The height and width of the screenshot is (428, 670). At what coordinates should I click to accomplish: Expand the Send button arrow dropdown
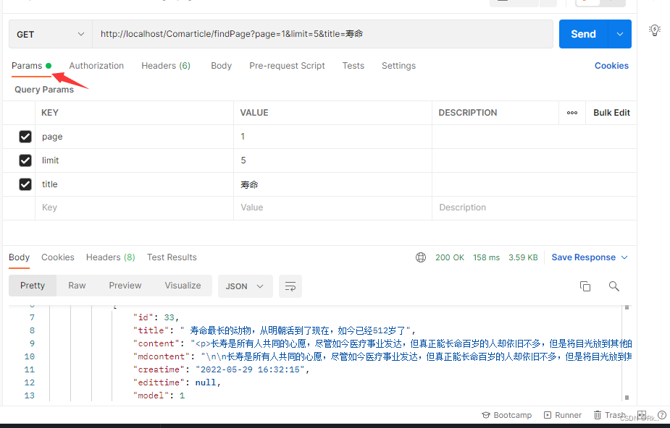click(x=619, y=34)
